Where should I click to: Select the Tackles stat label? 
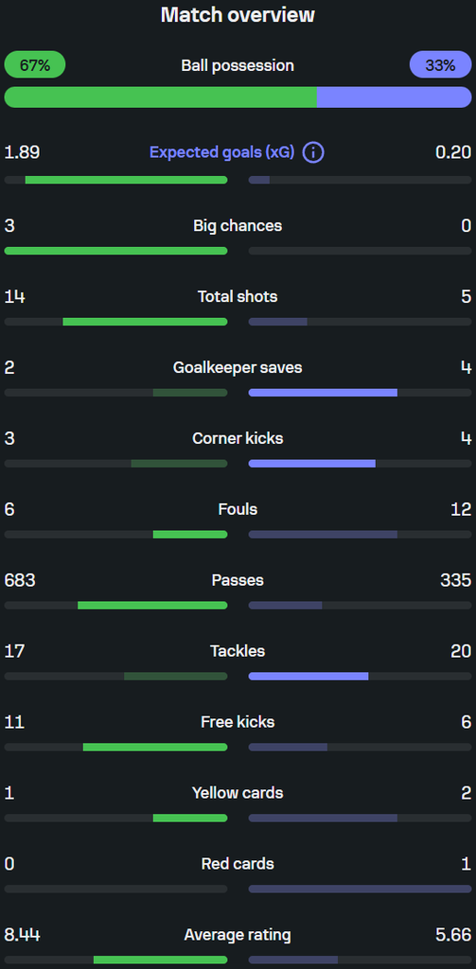tap(238, 651)
